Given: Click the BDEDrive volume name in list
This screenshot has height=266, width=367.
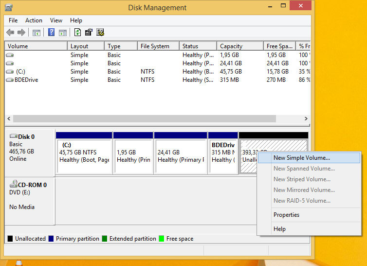Looking at the screenshot, I should pyautogui.click(x=26, y=80).
